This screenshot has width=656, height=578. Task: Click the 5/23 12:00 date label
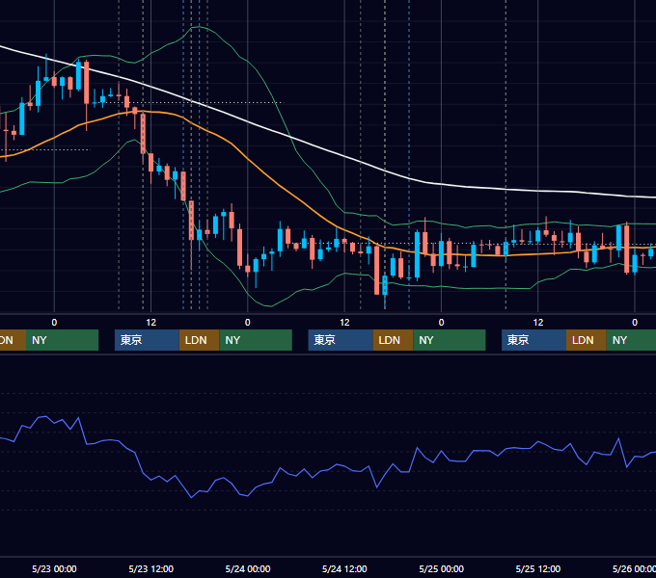click(x=150, y=568)
